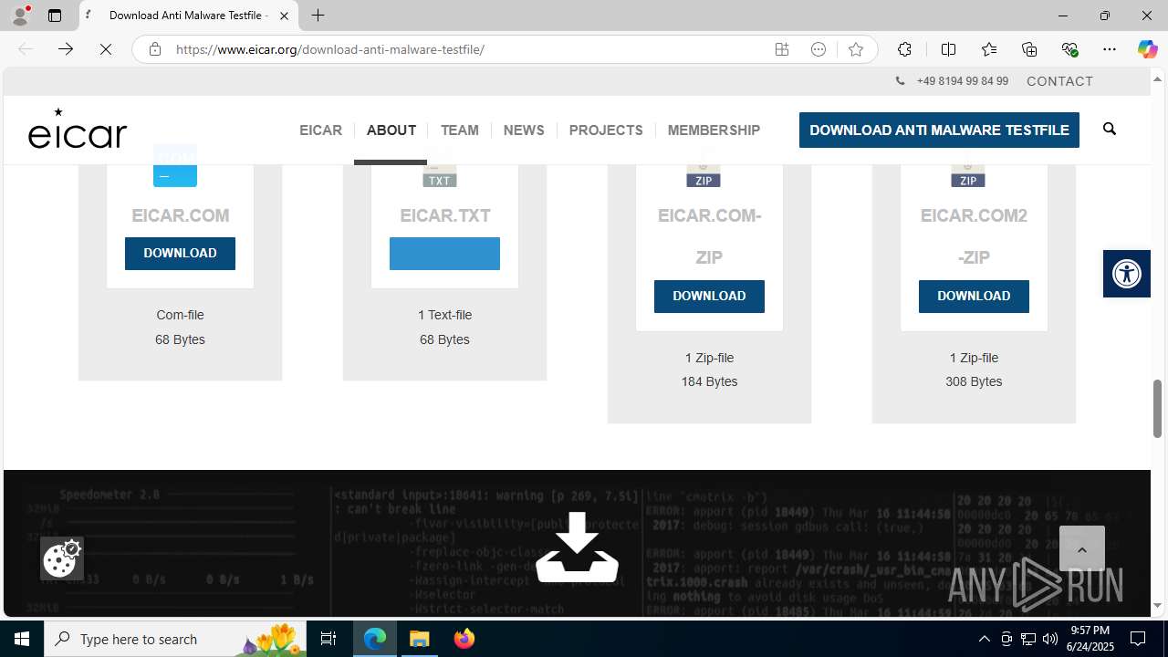This screenshot has height=657, width=1168.
Task: Open Task View on the taskbar
Action: [x=328, y=639]
